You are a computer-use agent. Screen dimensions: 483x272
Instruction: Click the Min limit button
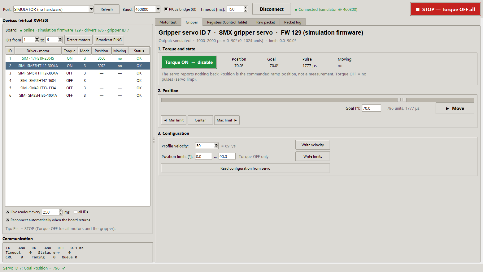174,120
